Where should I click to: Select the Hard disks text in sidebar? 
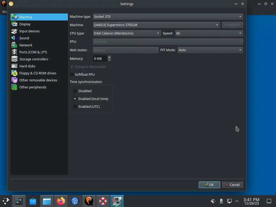tap(27, 66)
